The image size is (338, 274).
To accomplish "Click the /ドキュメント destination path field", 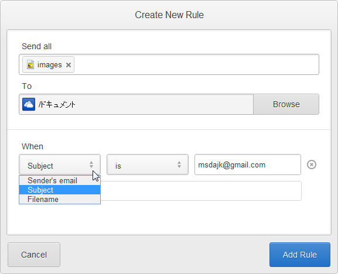I will point(136,104).
